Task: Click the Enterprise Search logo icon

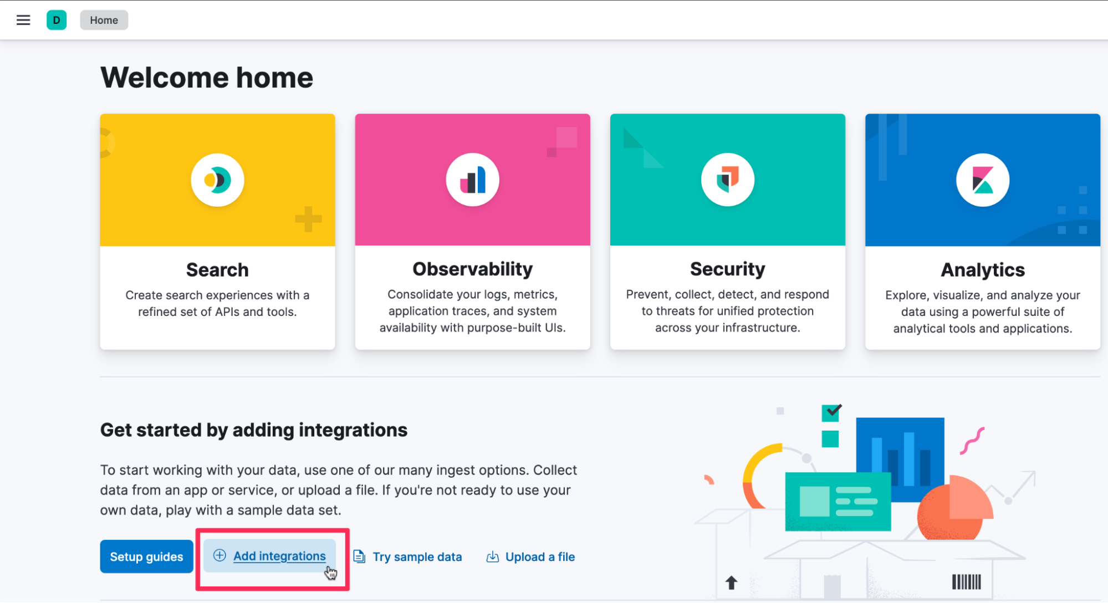Action: [217, 180]
